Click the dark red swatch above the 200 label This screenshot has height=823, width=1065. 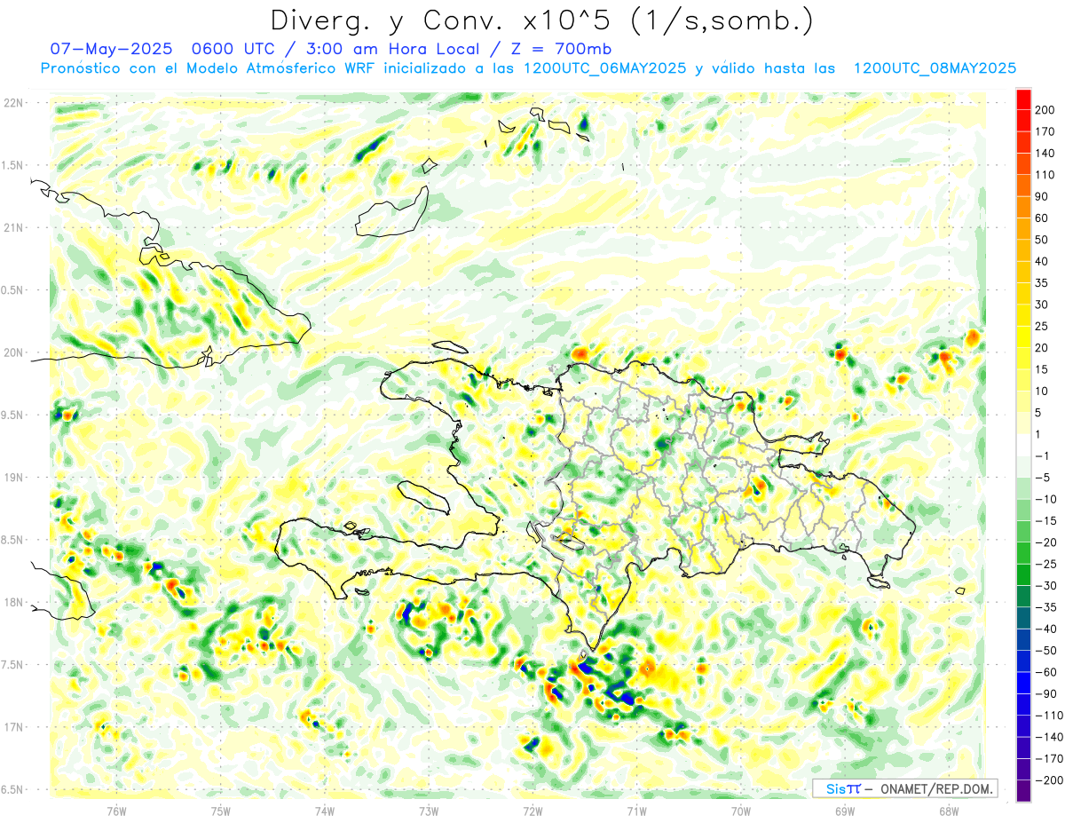coord(1023,99)
